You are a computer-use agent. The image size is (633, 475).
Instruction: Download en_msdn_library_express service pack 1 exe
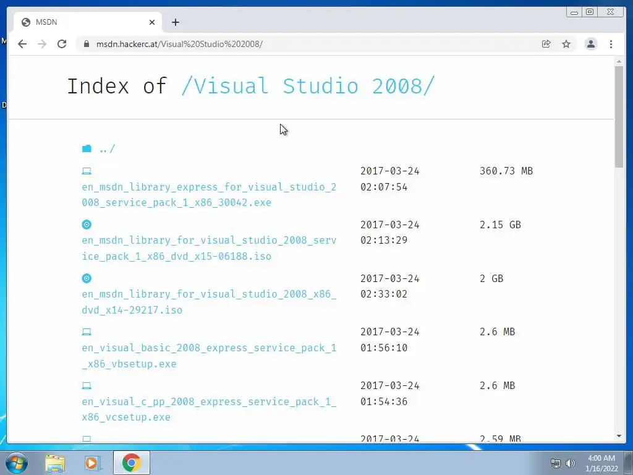[x=209, y=195]
